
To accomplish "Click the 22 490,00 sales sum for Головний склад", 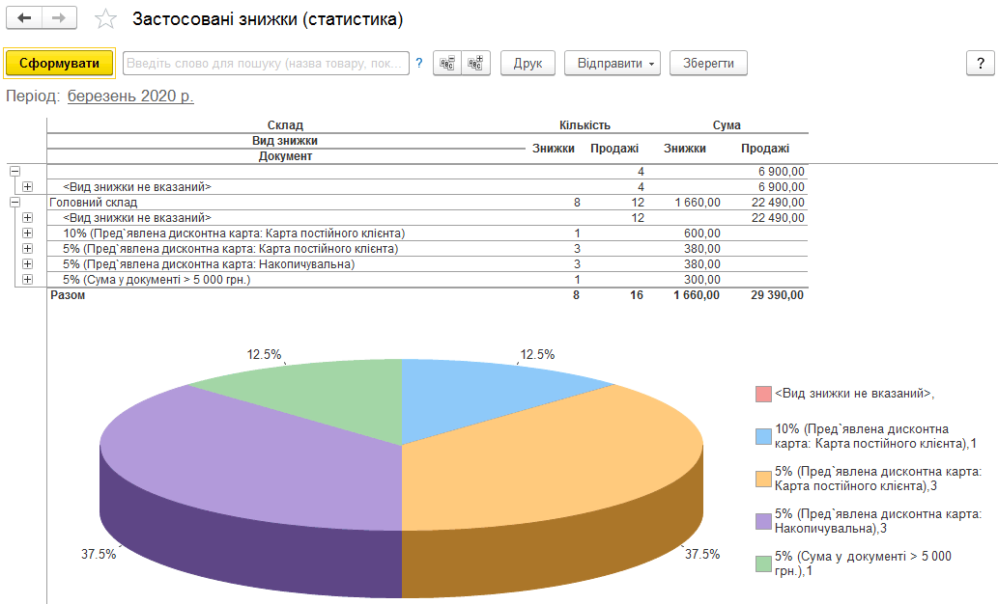I will (778, 203).
